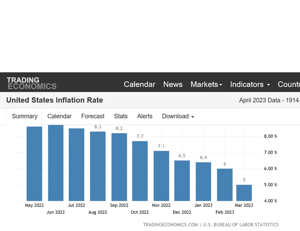Viewport: 300px width, 231px height.
Task: Select the Dec 2022 bar labeled 6.5
Action: point(182,181)
